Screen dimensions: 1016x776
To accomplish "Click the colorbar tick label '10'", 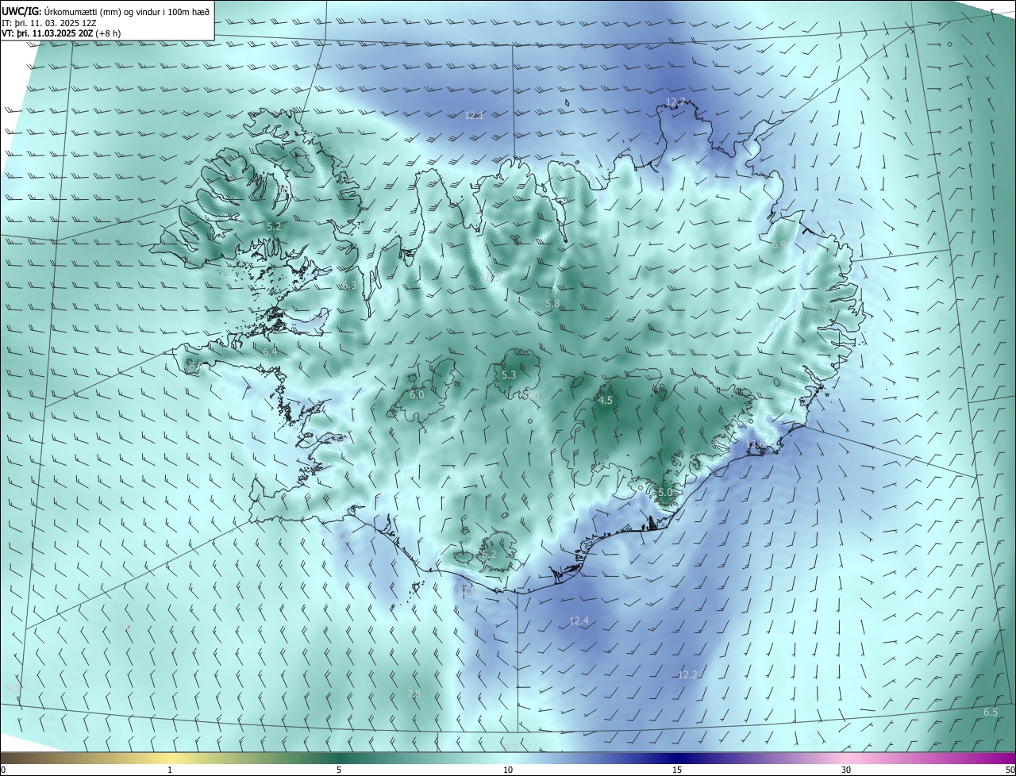I will click(508, 770).
